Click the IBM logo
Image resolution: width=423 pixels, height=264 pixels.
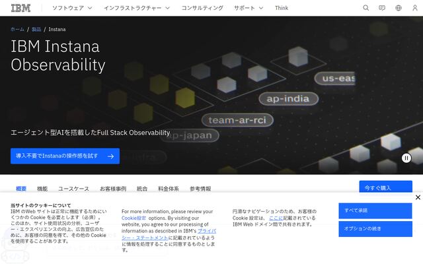pos(20,8)
